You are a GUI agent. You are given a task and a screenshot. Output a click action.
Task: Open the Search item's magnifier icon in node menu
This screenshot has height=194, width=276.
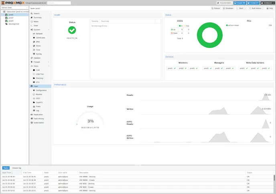coord(32,14)
